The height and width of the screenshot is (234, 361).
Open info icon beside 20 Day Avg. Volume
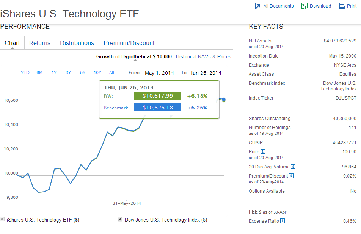pyautogui.click(x=293, y=167)
